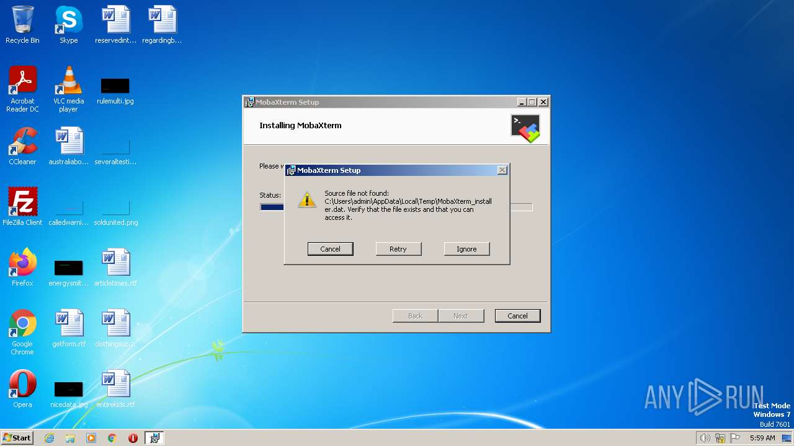Open the articletimes.rtf document icon
Screen dimensions: 794x446
(x=115, y=268)
